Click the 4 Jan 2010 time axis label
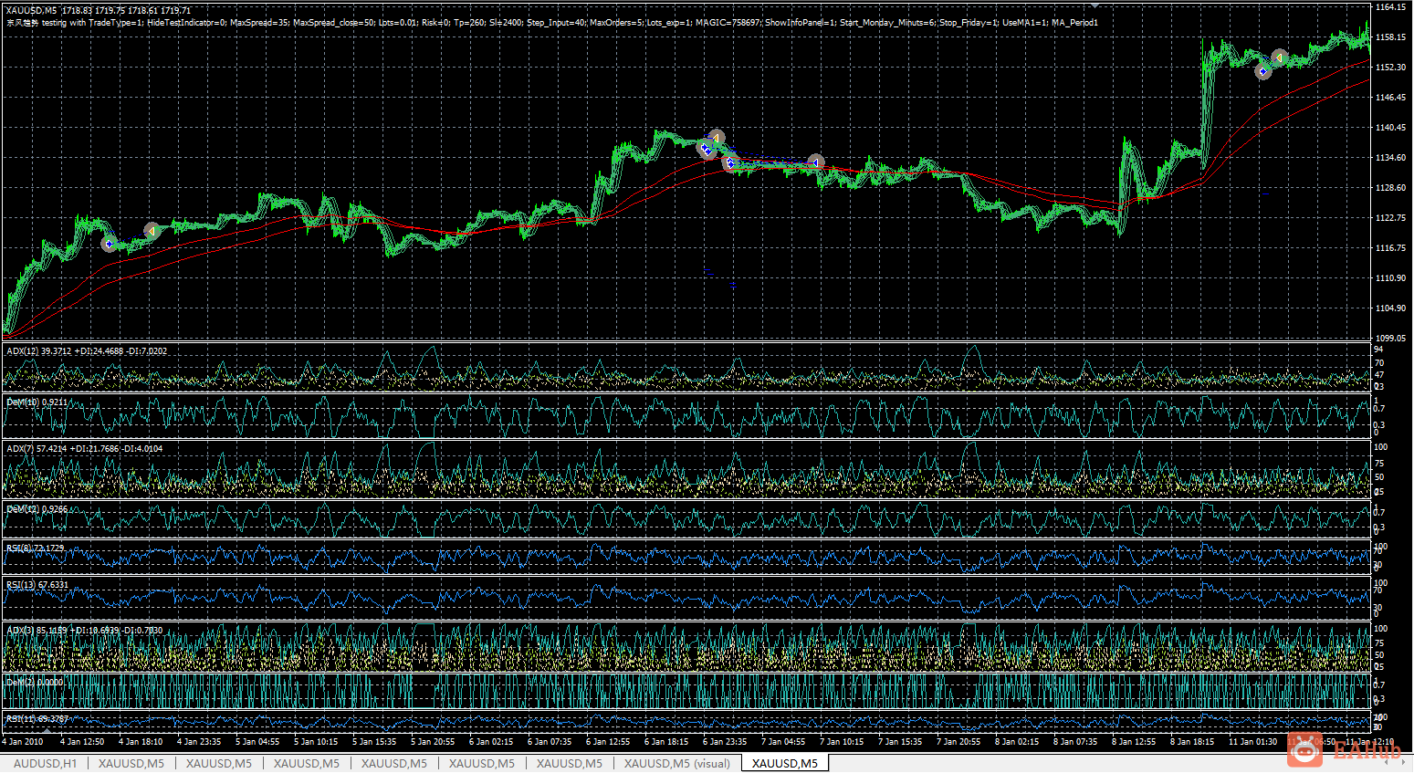 pyautogui.click(x=23, y=742)
